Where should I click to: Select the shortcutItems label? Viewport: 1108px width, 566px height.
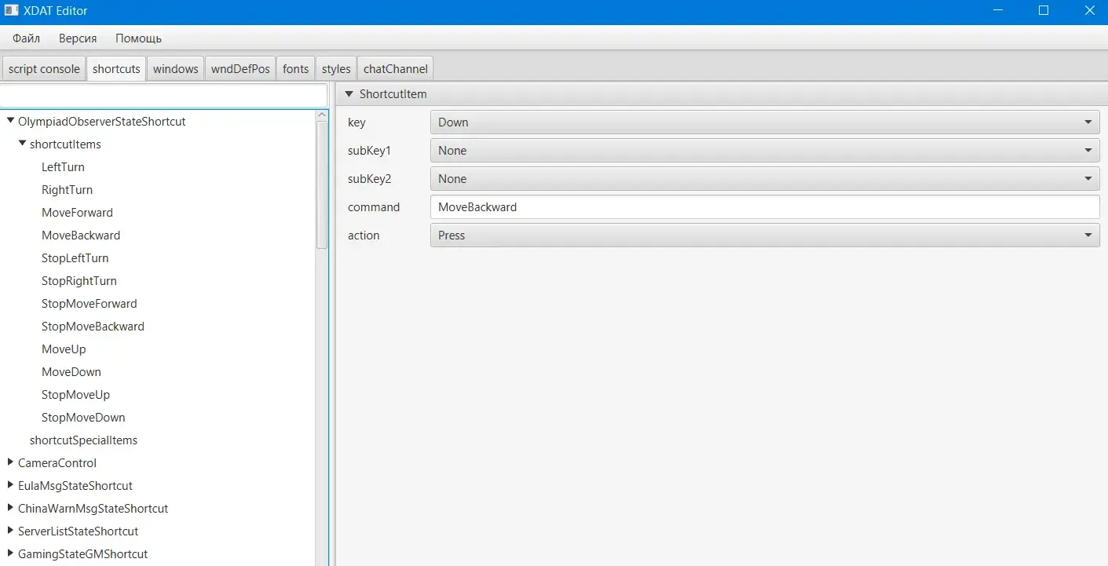click(x=65, y=144)
